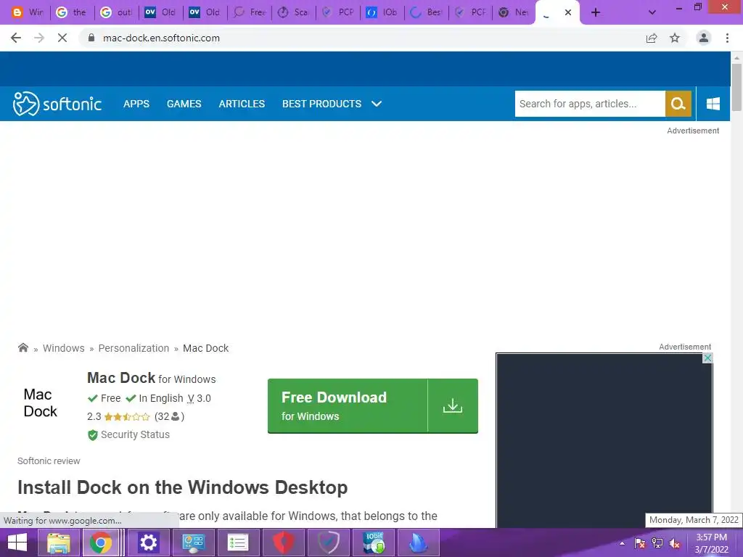Click the share page icon in address bar
743x557 pixels.
[x=652, y=38]
